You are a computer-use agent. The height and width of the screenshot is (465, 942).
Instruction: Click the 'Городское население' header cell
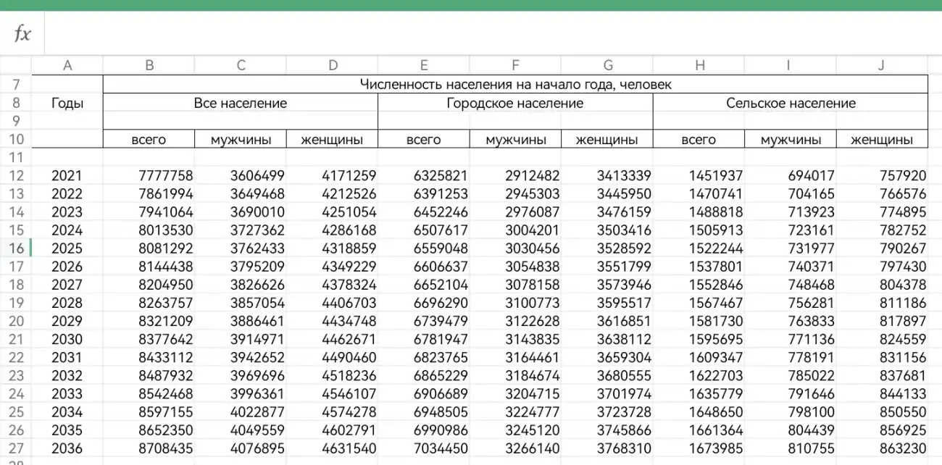tap(515, 103)
